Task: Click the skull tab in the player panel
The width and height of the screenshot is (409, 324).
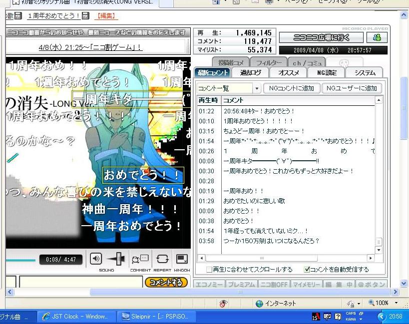Action: [344, 63]
